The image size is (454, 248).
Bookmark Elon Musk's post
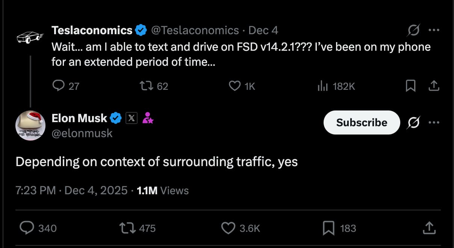pyautogui.click(x=329, y=228)
